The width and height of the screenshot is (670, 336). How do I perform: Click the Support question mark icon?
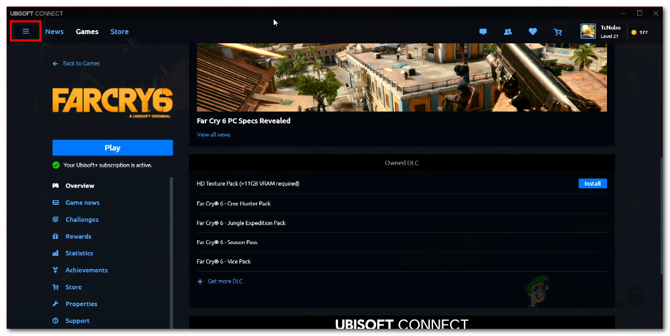coord(56,321)
